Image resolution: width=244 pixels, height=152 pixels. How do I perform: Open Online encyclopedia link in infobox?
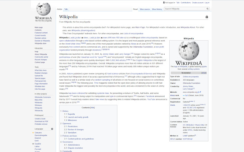(191, 77)
